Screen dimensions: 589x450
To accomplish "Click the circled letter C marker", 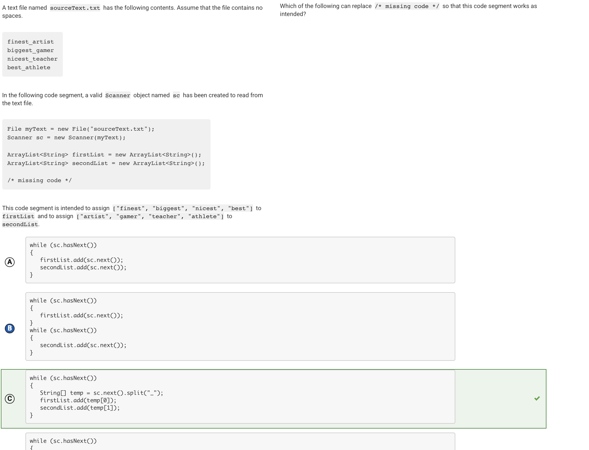I will point(10,398).
